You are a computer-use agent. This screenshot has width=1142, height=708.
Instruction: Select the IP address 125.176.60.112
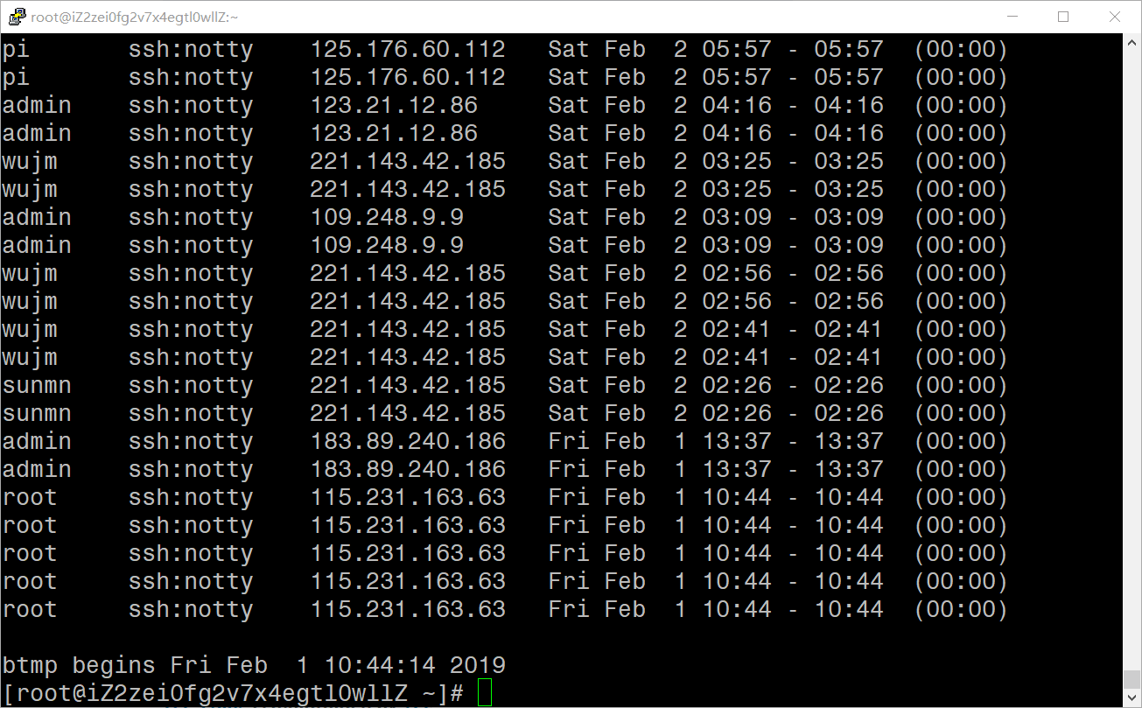[407, 49]
